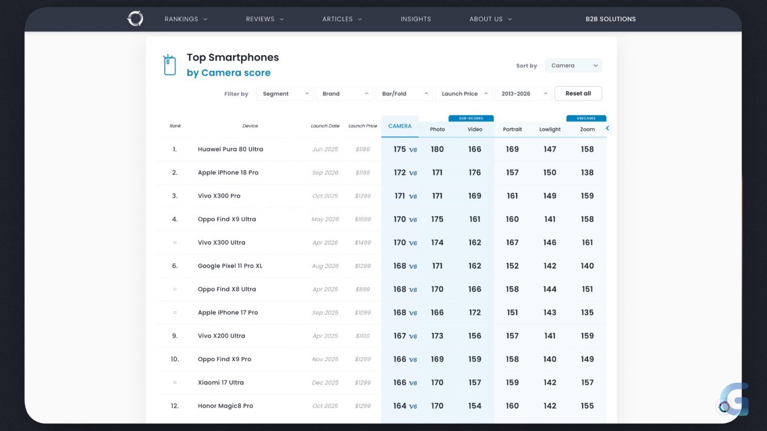Image resolution: width=767 pixels, height=431 pixels.
Task: Click the Launch Date column header
Action: [325, 126]
